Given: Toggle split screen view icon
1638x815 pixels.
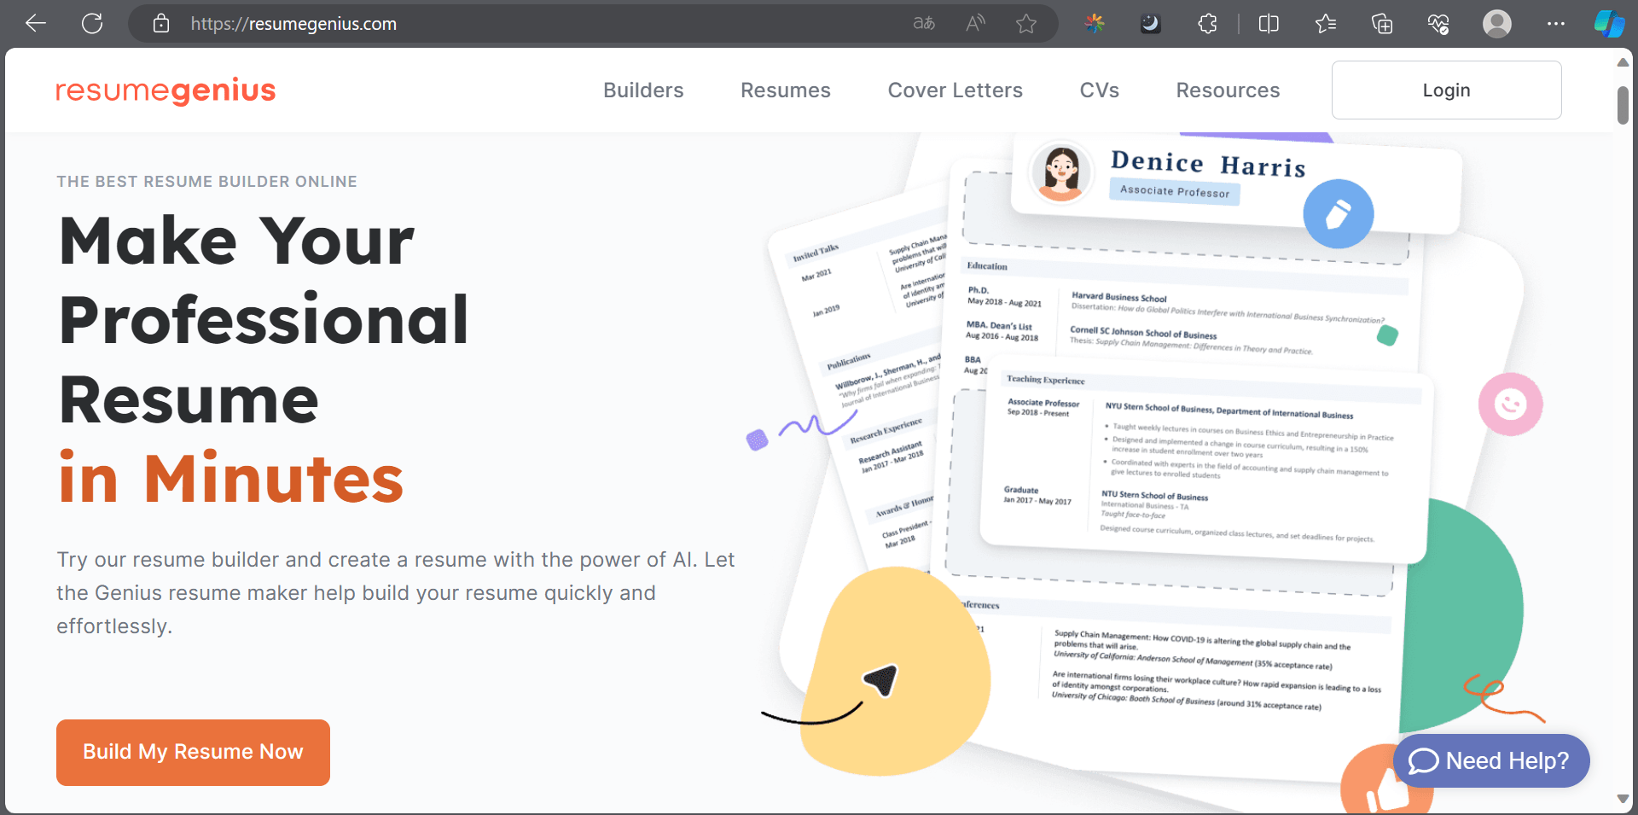Looking at the screenshot, I should 1269,23.
